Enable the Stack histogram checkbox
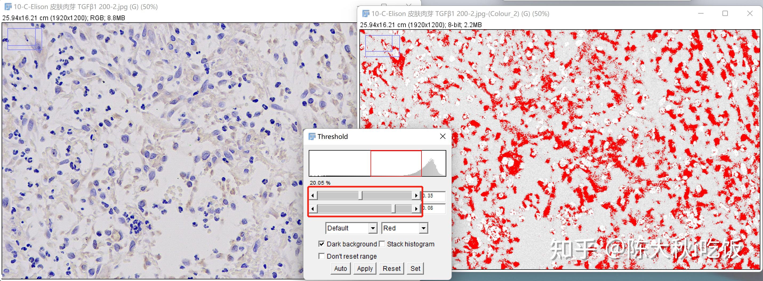Viewport: 763px width, 281px height. pyautogui.click(x=382, y=244)
